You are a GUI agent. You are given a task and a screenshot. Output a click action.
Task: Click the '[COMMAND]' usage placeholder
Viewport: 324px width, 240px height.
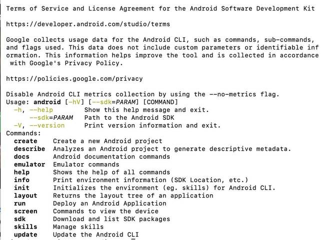point(160,102)
